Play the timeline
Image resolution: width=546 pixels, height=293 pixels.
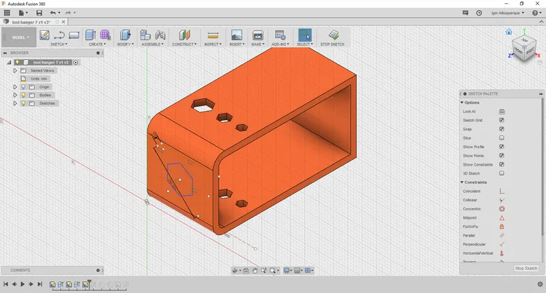pyautogui.click(x=23, y=284)
